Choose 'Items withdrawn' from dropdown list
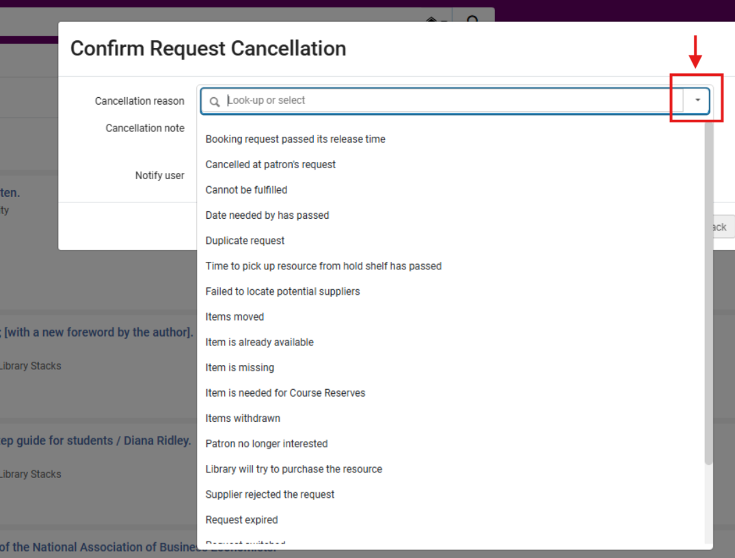The width and height of the screenshot is (735, 558). (243, 418)
